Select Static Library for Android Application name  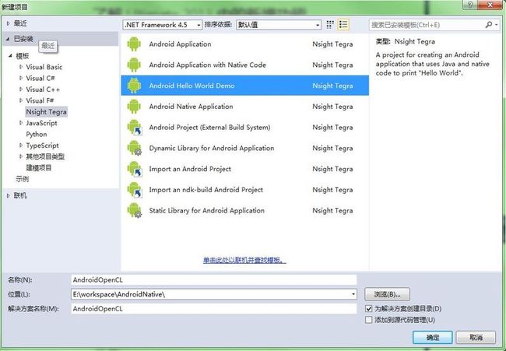207,211
